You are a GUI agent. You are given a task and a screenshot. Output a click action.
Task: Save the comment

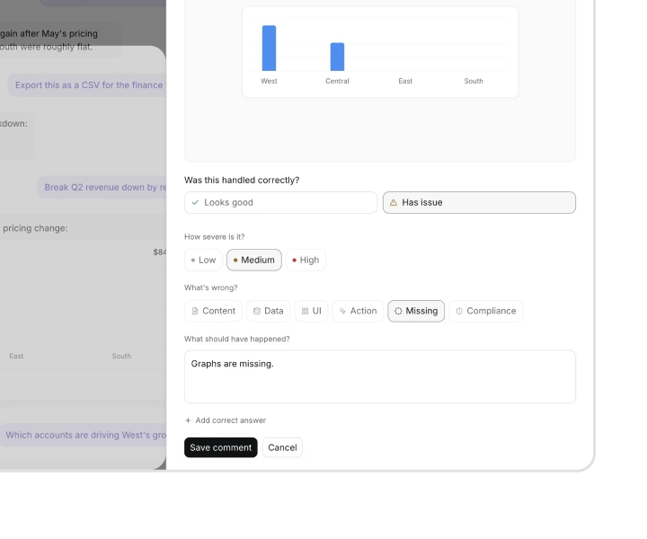[x=221, y=447]
